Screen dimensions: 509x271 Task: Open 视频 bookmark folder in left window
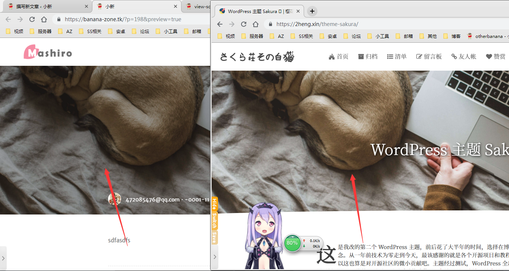[x=15, y=32]
